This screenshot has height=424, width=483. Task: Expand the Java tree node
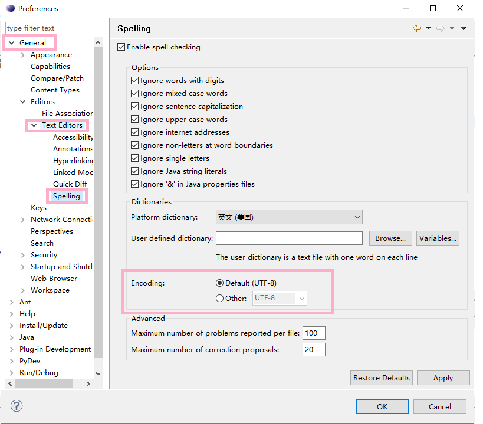(x=11, y=337)
